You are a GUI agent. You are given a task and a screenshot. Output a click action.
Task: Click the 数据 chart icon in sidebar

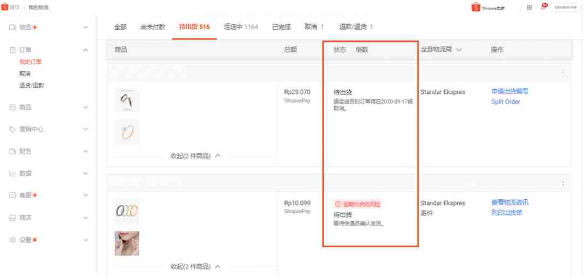(12, 173)
